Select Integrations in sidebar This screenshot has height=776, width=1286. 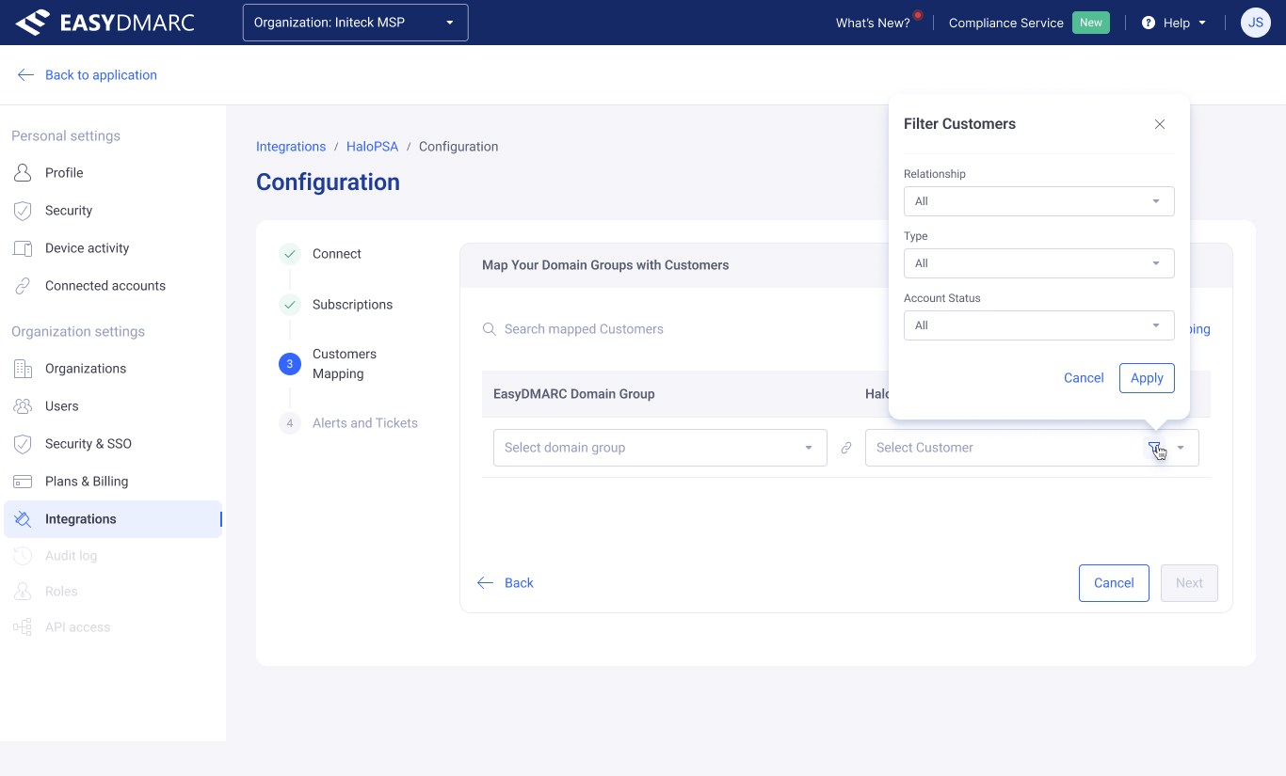(x=113, y=519)
